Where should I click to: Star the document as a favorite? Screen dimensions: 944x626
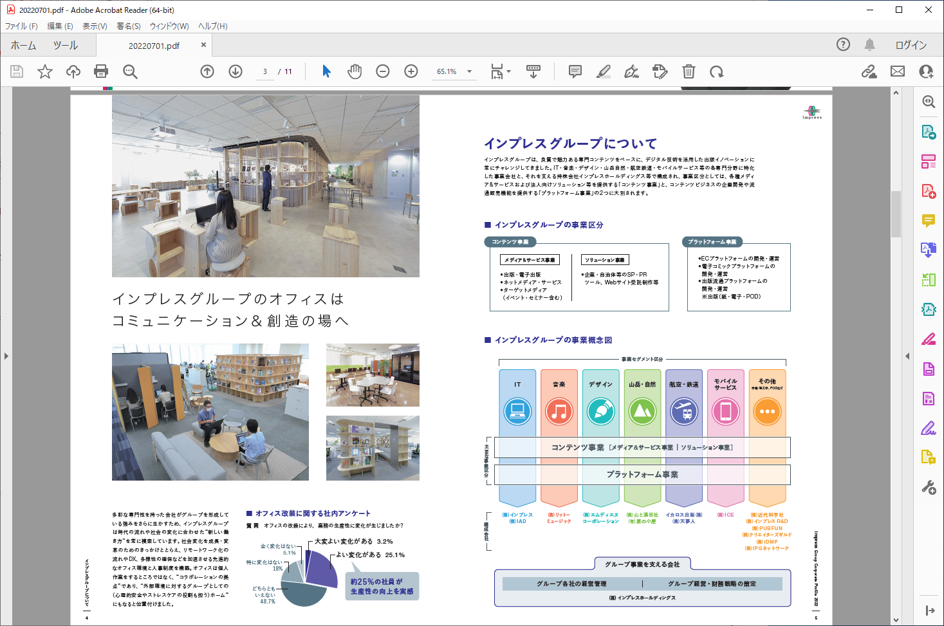point(44,71)
